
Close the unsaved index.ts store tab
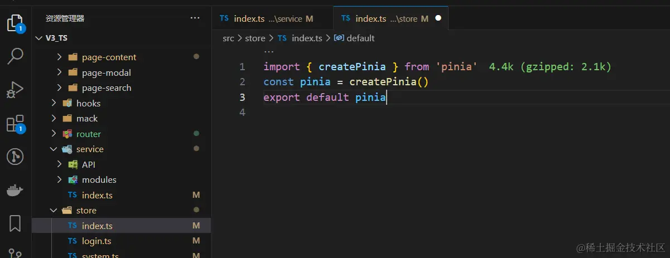[x=438, y=18]
